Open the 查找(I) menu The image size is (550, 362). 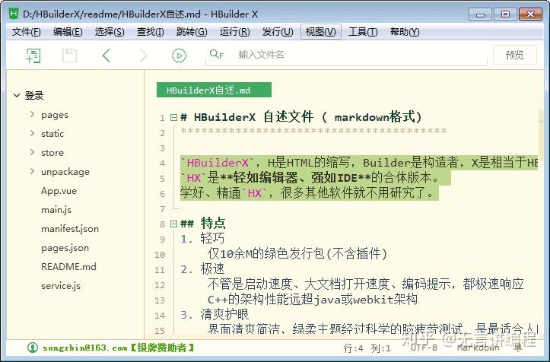pyautogui.click(x=150, y=32)
